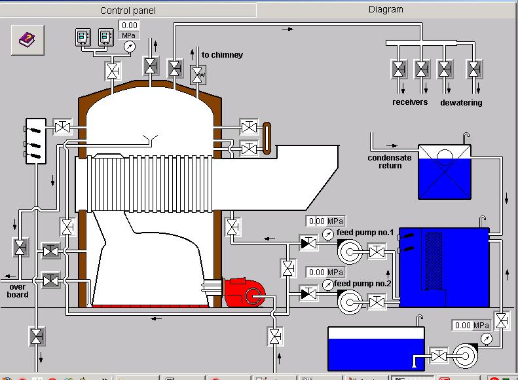The width and height of the screenshot is (518, 380).
Task: Toggle the leftmost receivers valve
Action: pyautogui.click(x=399, y=68)
